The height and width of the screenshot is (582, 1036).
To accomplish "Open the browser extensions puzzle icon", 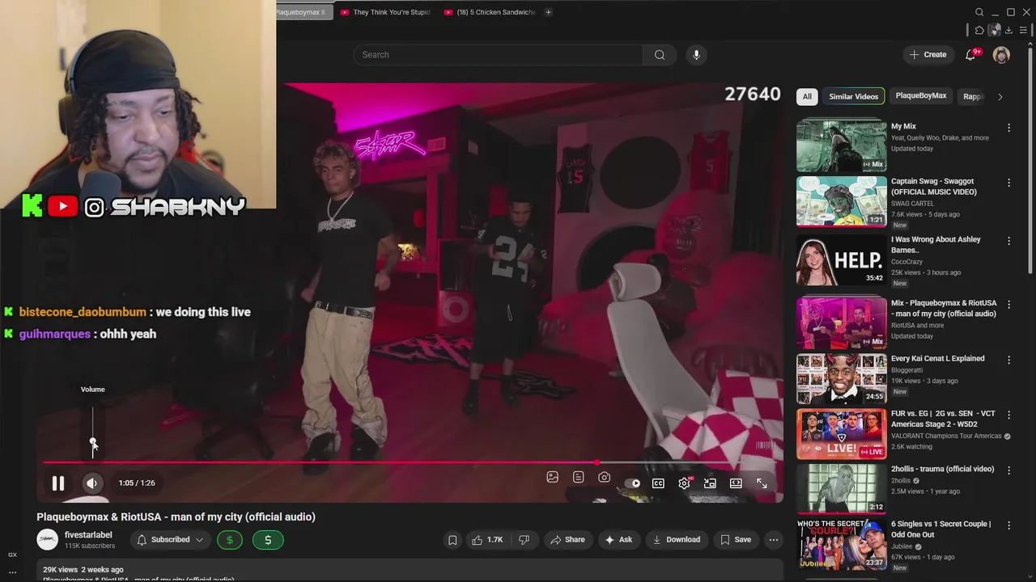I will (979, 31).
